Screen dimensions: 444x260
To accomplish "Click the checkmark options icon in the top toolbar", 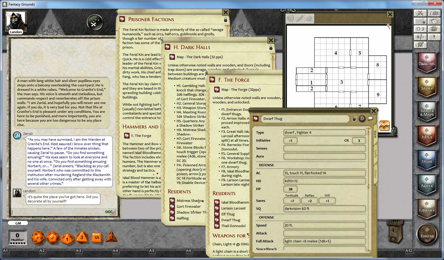I will point(421,45).
